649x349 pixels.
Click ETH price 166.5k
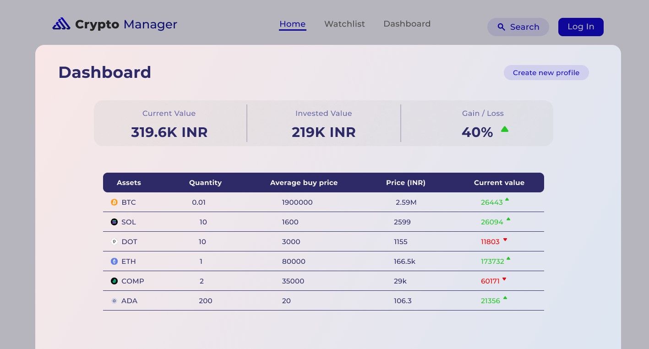click(404, 261)
